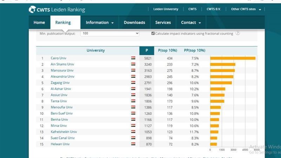Open the Ain Shams Univ link
Viewport: 281px width, 158px height.
(x=63, y=64)
